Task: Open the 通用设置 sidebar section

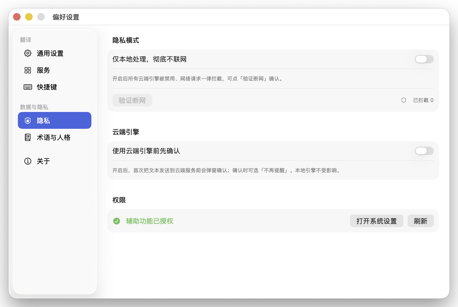Action: point(55,53)
